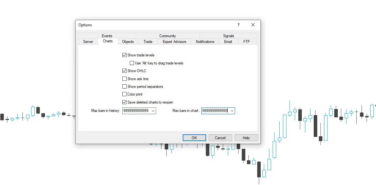Go to the Email tab
The image size is (376, 185).
228,41
